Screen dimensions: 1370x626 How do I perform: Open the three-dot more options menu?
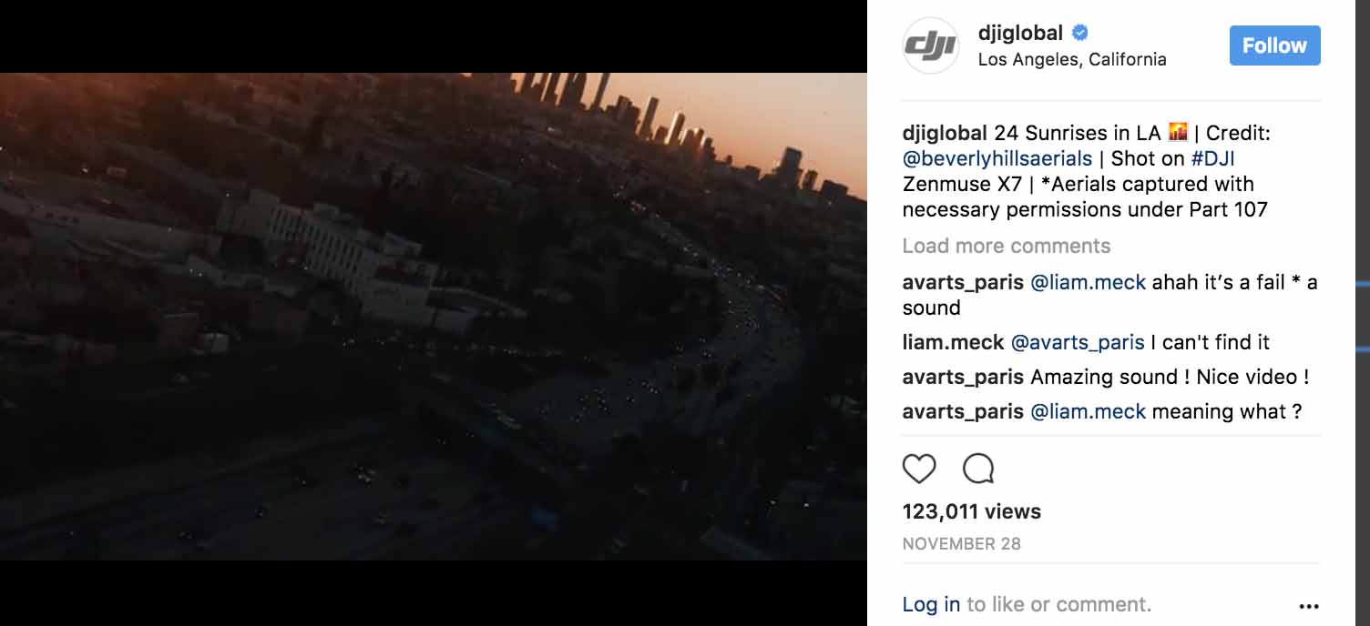pos(1309,606)
